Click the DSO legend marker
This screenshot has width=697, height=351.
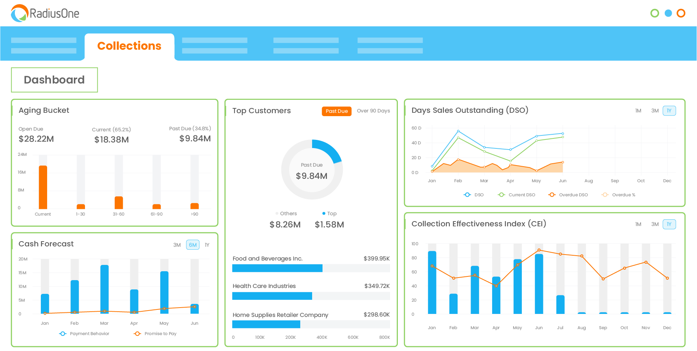pyautogui.click(x=467, y=194)
